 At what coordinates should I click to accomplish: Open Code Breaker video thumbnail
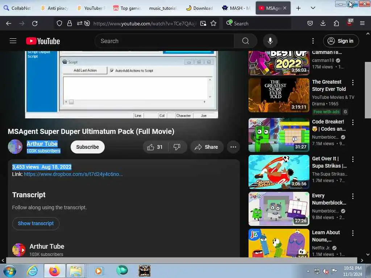[279, 135]
